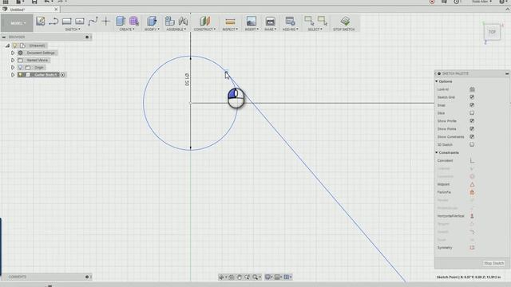Open the CONSTRUCT menu
This screenshot has width=511, height=287.
pyautogui.click(x=204, y=29)
